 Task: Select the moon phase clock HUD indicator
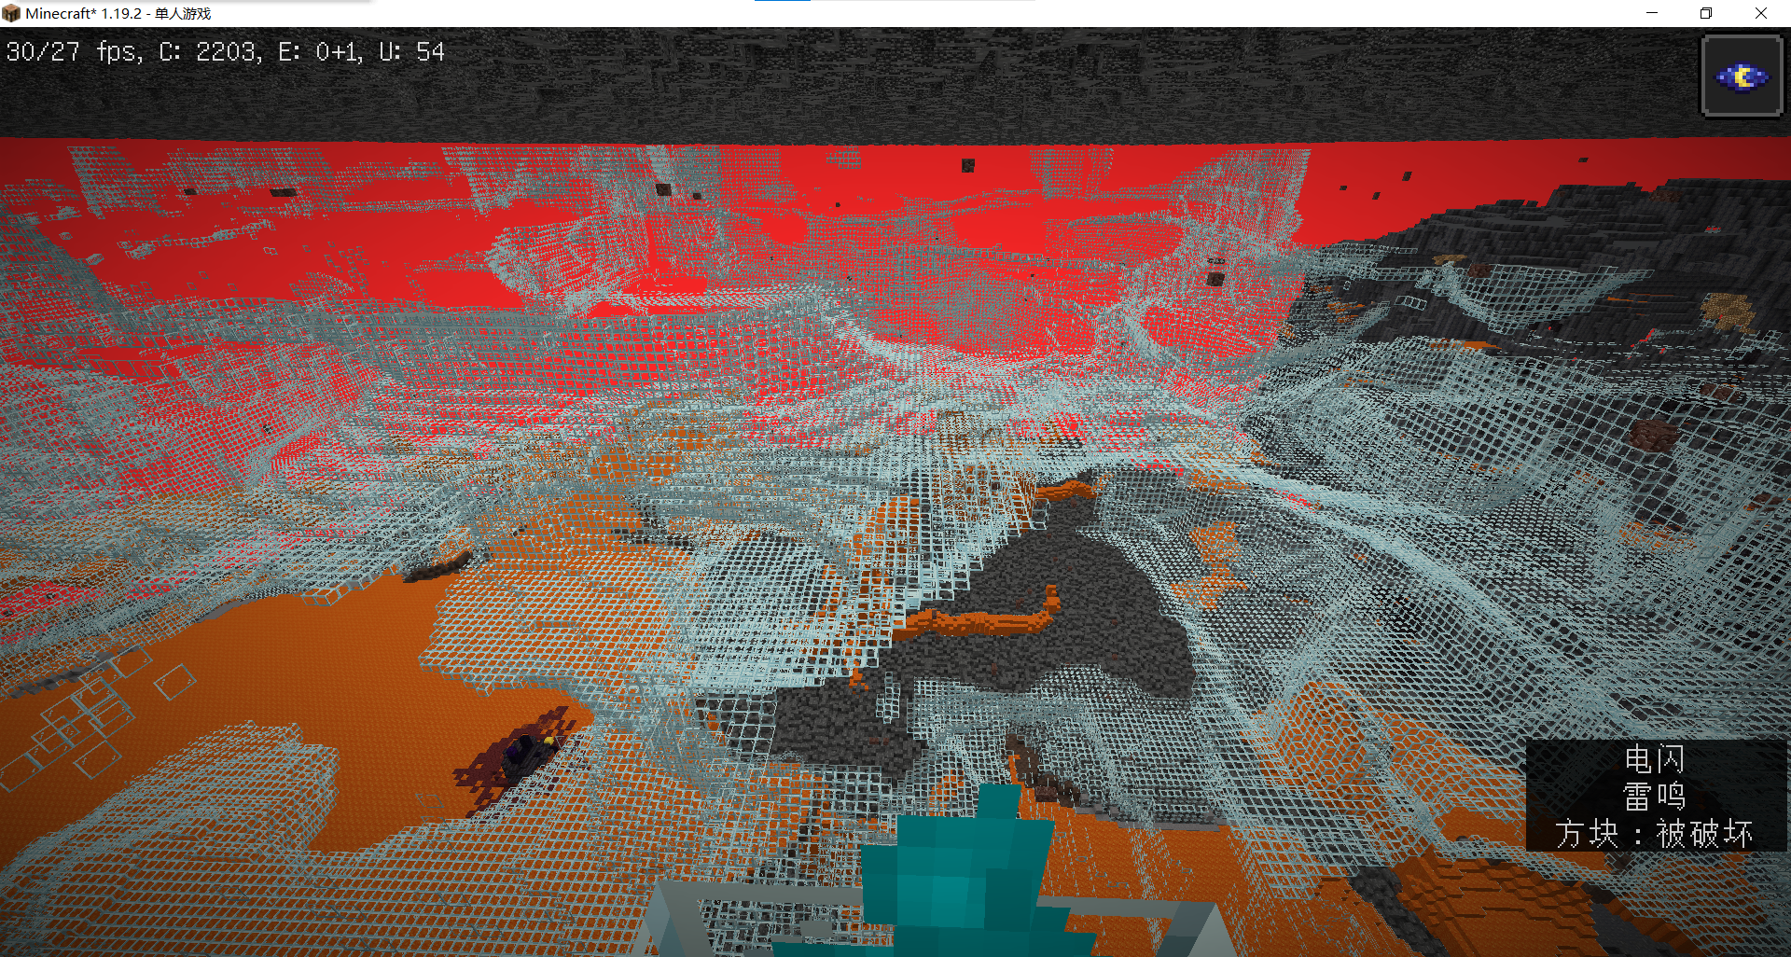1741,76
